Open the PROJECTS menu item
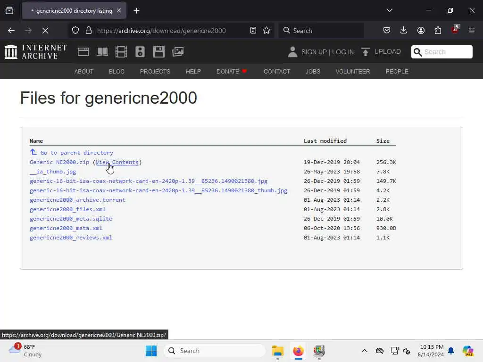 pos(155,72)
